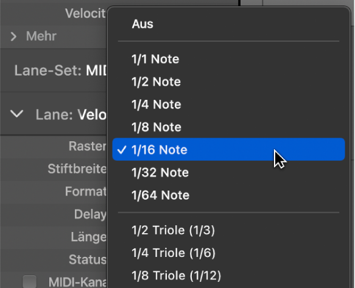Choose 1/2 Note grid value
This screenshot has width=355, height=288.
click(228, 82)
